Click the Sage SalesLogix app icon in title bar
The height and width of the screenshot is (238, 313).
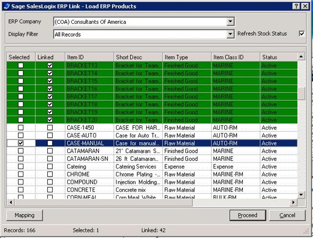point(5,5)
